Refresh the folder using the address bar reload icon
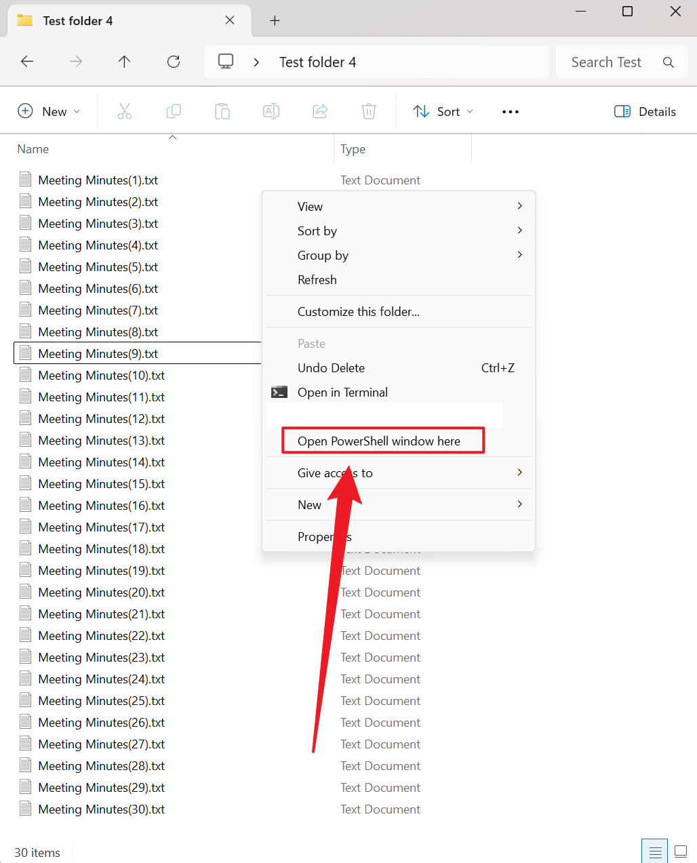This screenshot has height=863, width=697. point(174,62)
